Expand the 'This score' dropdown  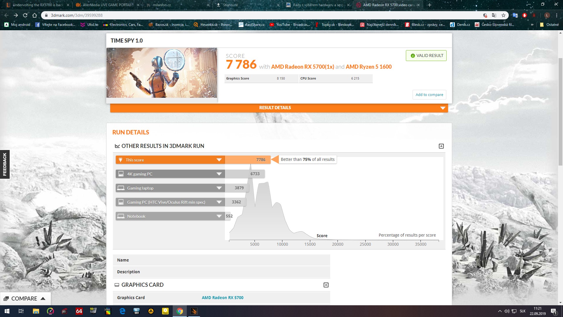click(219, 160)
